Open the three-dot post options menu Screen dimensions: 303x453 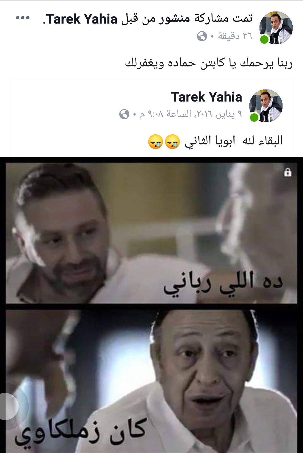[23, 18]
